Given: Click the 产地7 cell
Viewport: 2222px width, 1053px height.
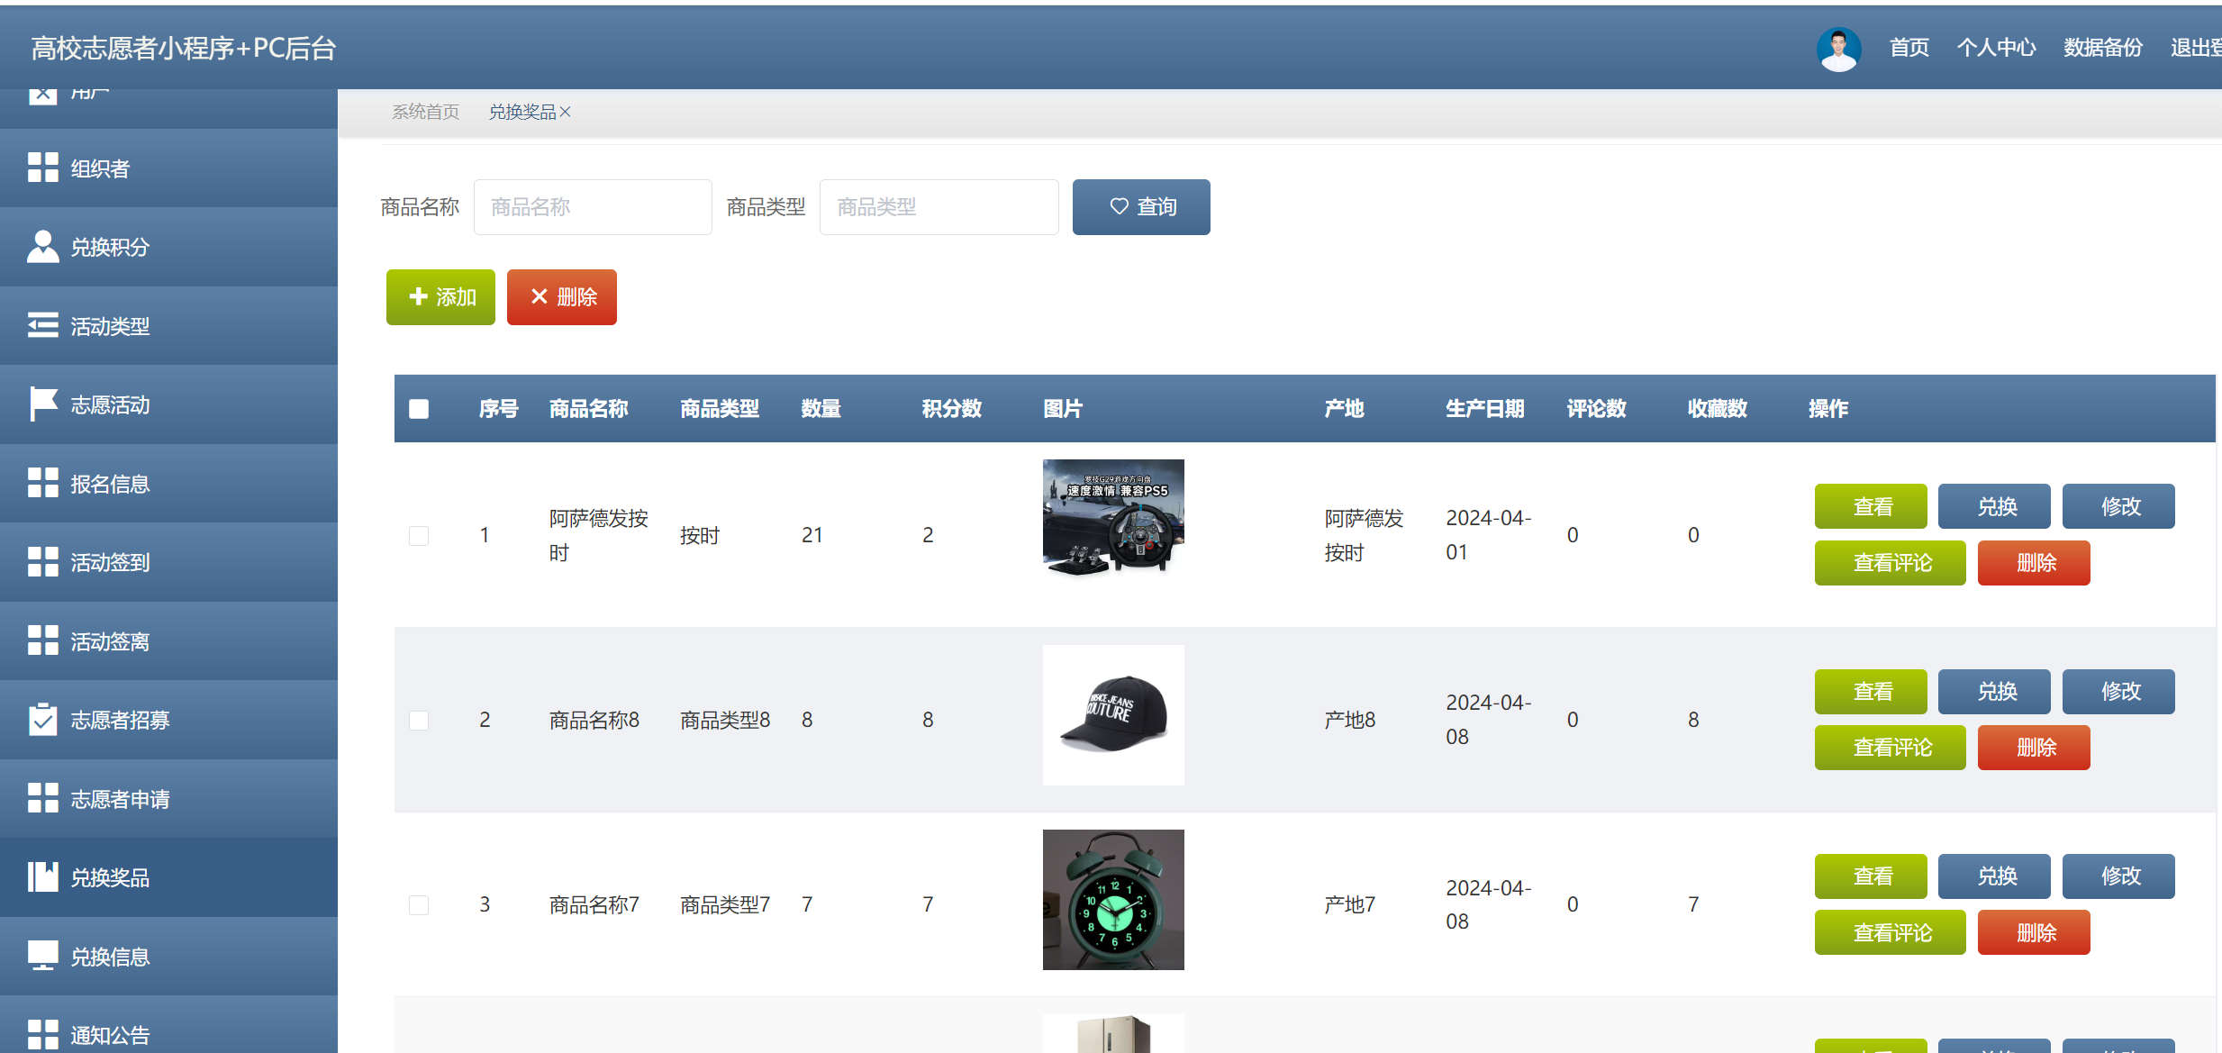Looking at the screenshot, I should coord(1349,904).
